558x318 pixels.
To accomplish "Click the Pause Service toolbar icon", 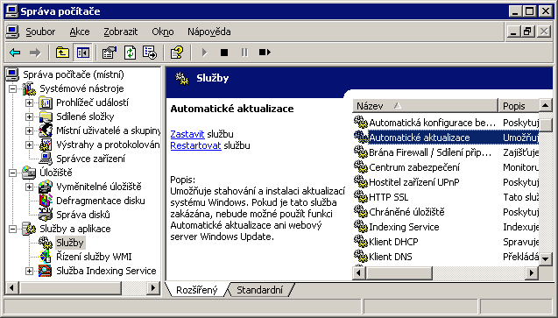I will tap(244, 53).
